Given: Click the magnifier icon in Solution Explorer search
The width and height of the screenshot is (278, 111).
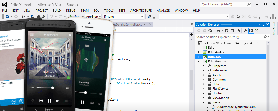Looking at the screenshot, I should point(265,37).
